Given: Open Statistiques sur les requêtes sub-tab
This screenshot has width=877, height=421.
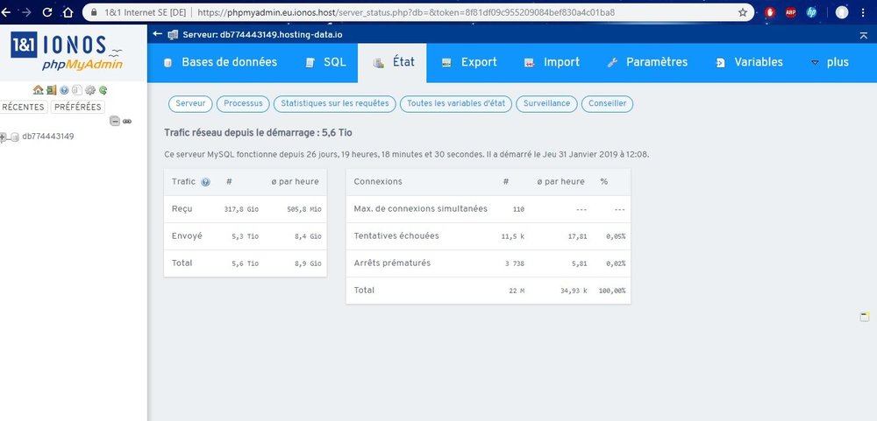Looking at the screenshot, I should click(x=335, y=104).
